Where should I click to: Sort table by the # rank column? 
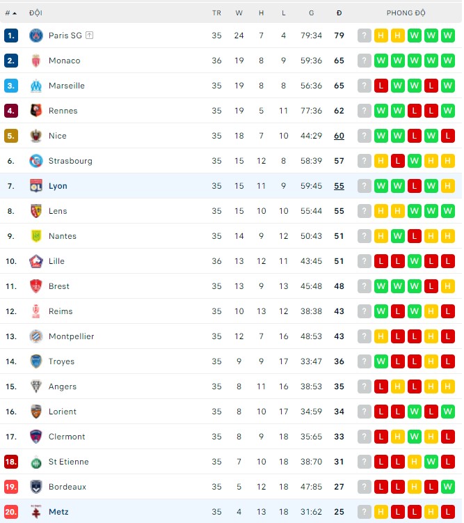coord(10,13)
